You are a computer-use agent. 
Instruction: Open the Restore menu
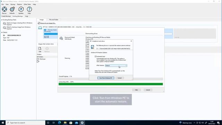(19, 5)
